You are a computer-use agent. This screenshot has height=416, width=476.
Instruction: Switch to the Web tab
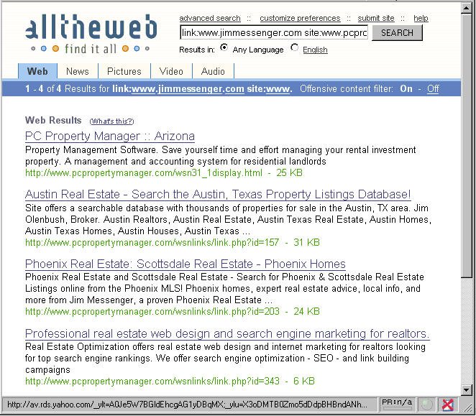pyautogui.click(x=37, y=71)
